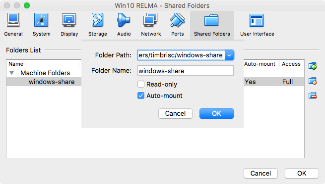Select the Shared Folders tab
Viewport: 325px width, 184px height.
[212, 25]
